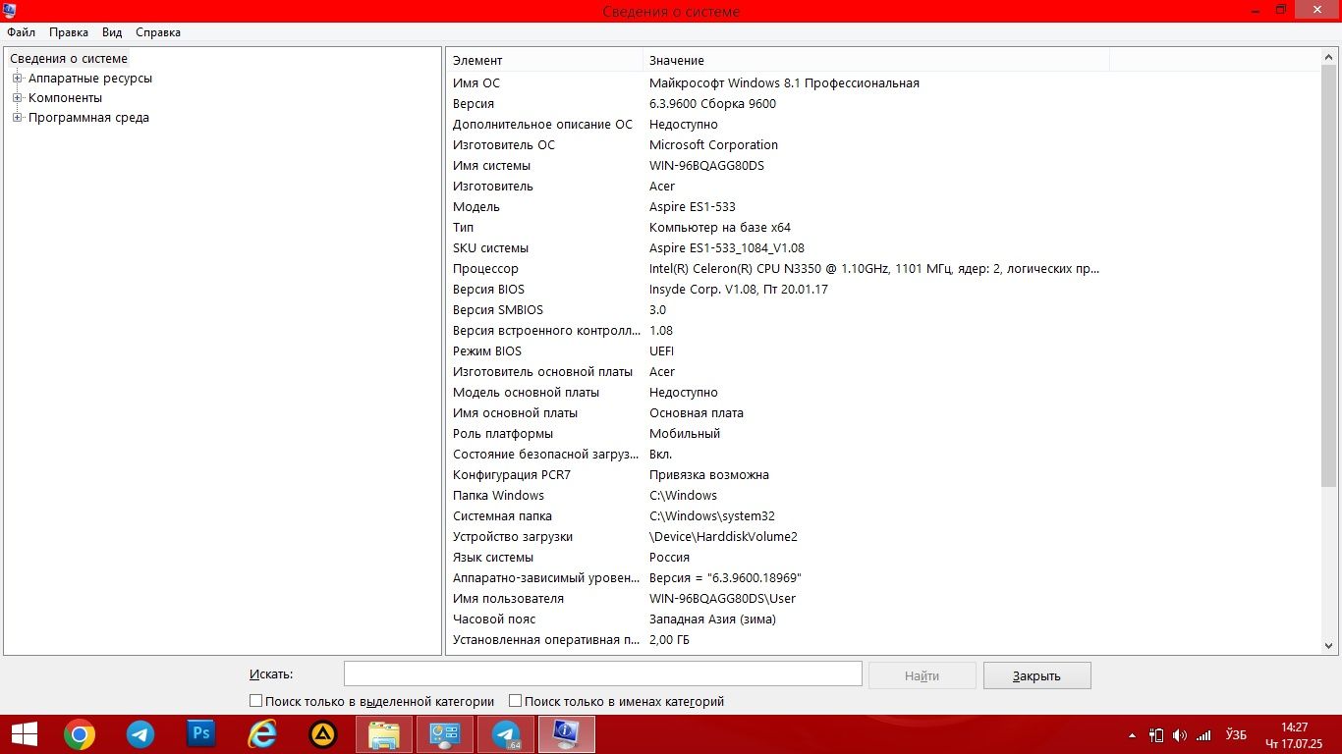
Task: Select the 'Дополнительное описание ОС' row
Action: click(883, 125)
